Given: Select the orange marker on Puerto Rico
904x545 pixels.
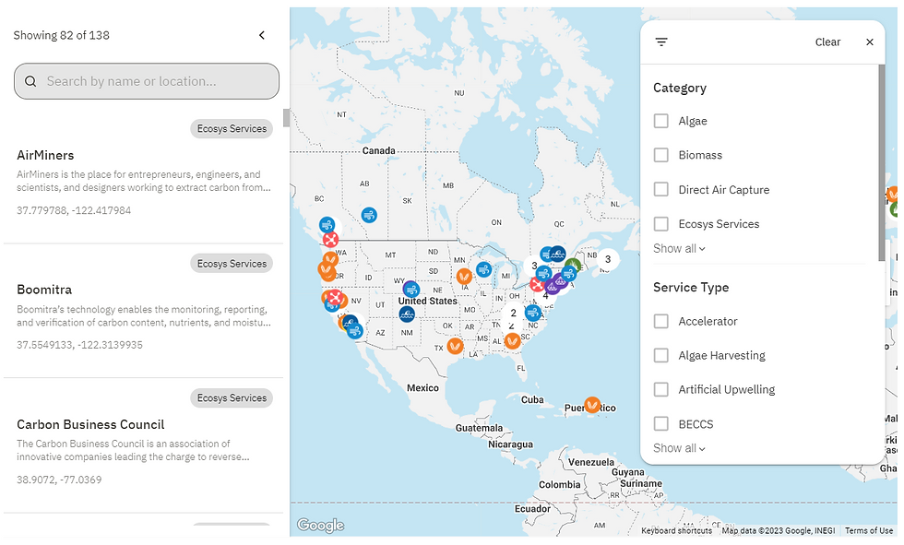Looking at the screenshot, I should pos(592,405).
